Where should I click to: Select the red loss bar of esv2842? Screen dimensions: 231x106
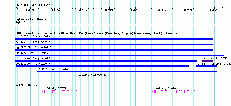(x=82, y=77)
